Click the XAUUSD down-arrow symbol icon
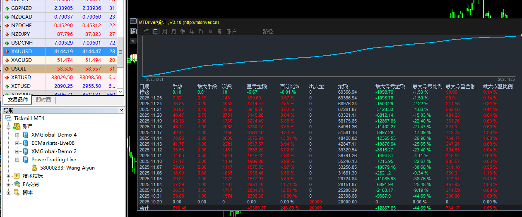522x217 pixels. [x=7, y=52]
